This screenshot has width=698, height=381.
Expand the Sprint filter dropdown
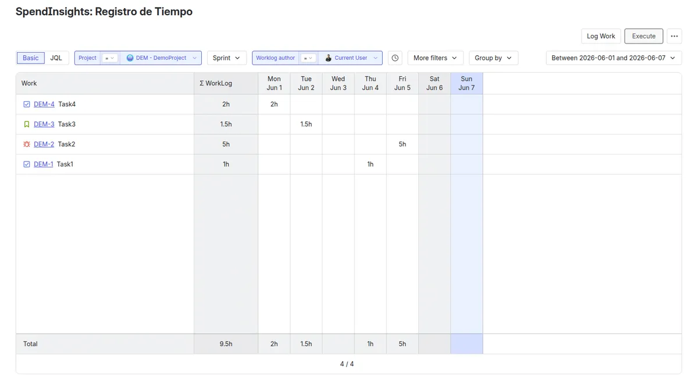[x=227, y=58]
